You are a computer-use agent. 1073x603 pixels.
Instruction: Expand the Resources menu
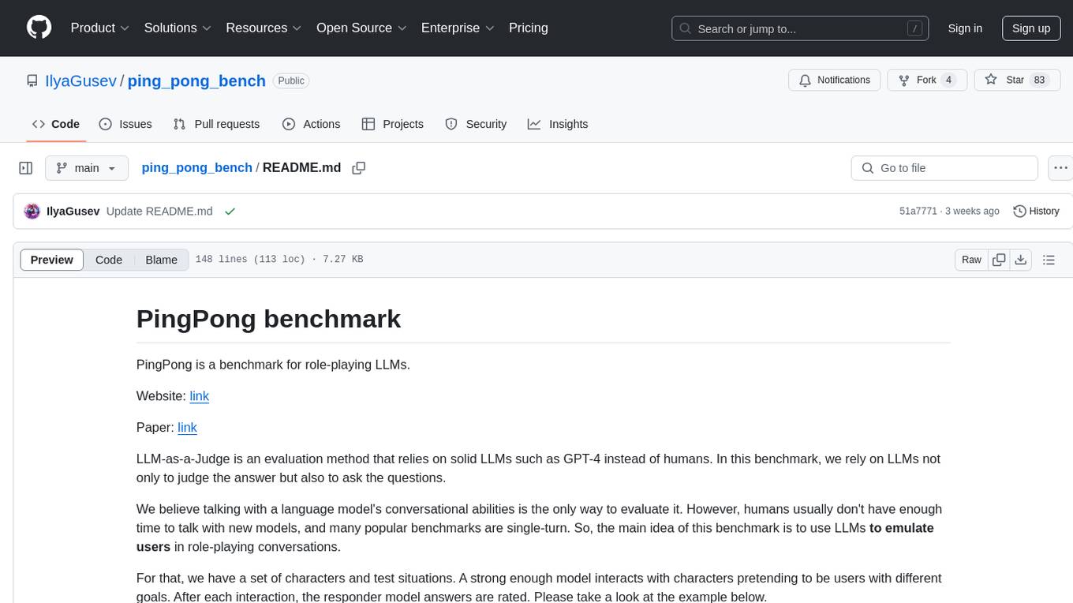click(x=264, y=28)
